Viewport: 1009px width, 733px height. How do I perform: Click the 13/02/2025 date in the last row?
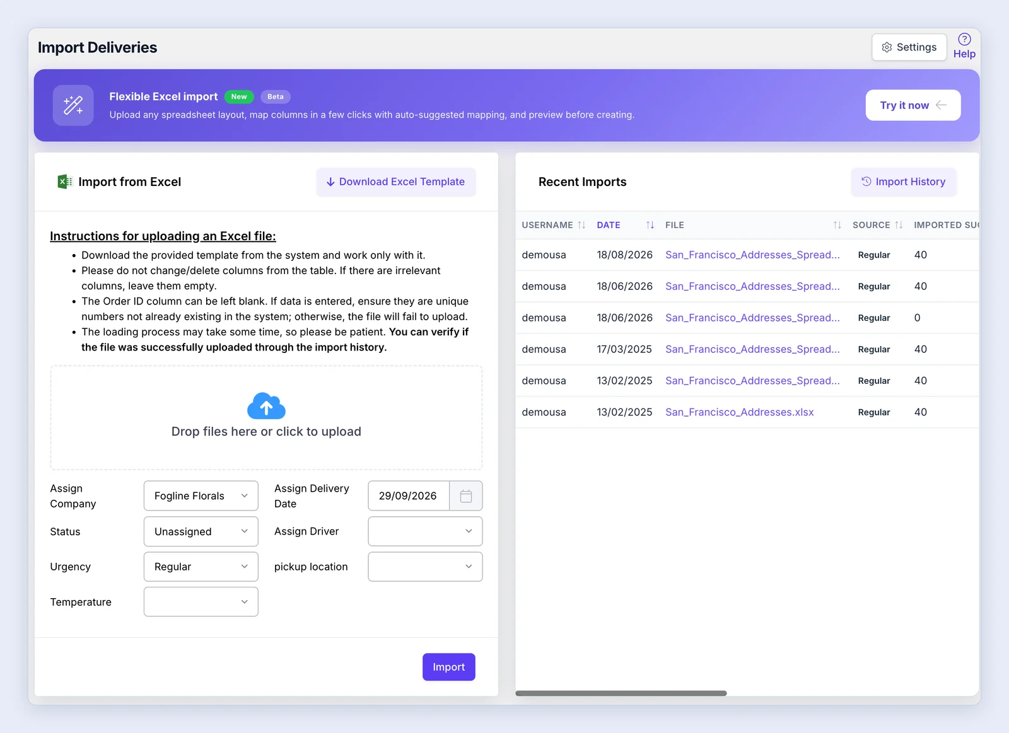624,412
